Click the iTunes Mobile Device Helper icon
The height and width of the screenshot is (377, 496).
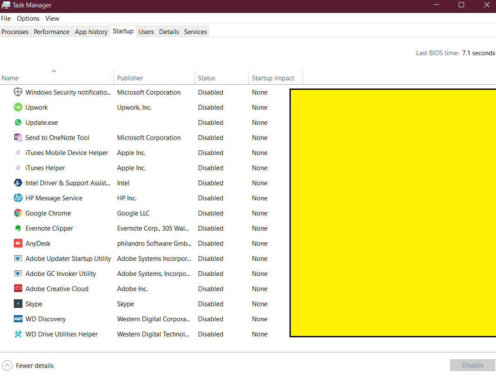(x=18, y=152)
